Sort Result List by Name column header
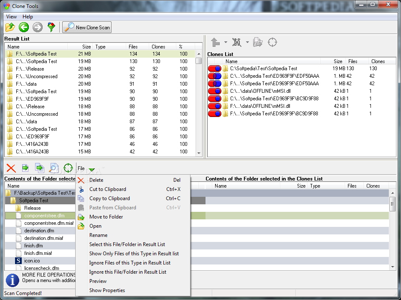401x300 pixels. pyautogui.click(x=36, y=47)
